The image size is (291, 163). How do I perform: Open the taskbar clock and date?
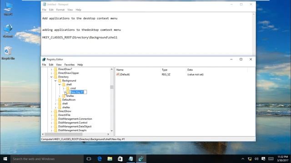coord(283,159)
